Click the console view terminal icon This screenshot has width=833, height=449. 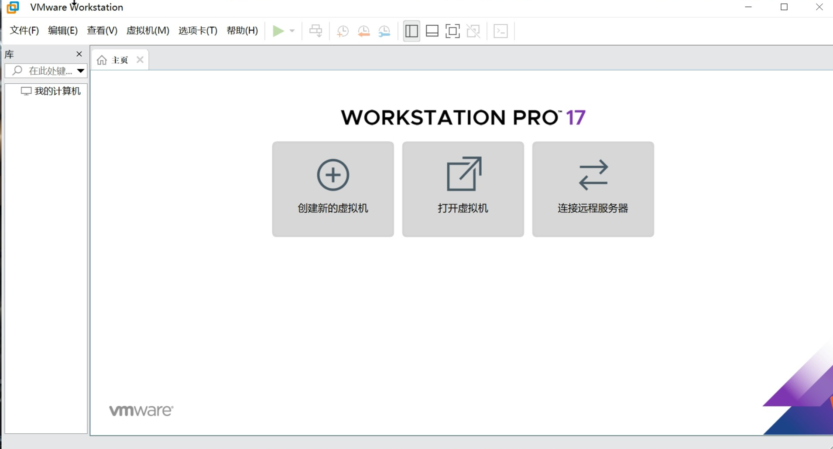(x=500, y=31)
